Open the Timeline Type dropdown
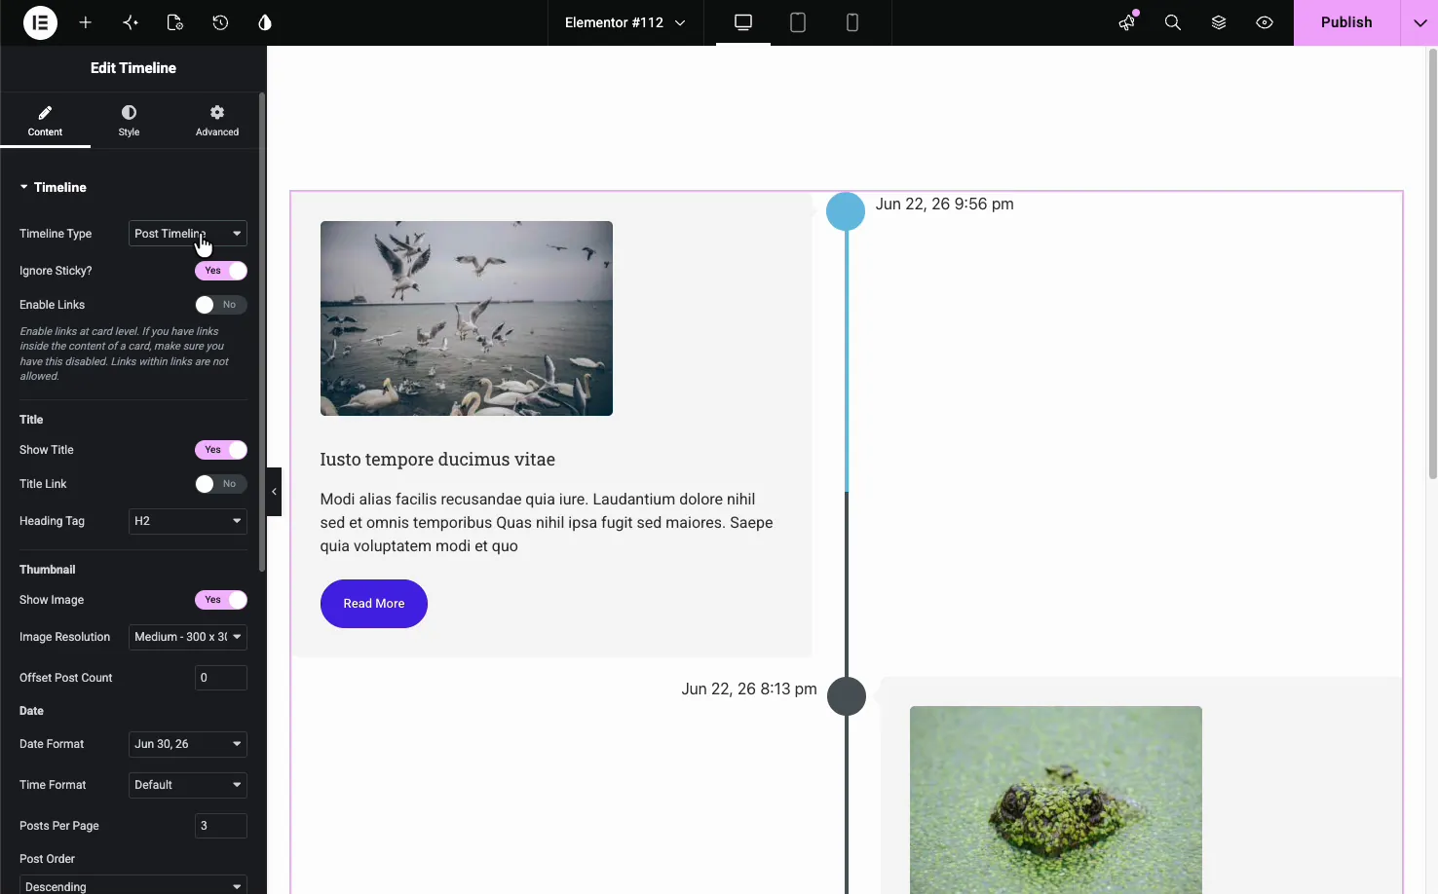Viewport: 1438px width, 894px height. click(x=188, y=234)
